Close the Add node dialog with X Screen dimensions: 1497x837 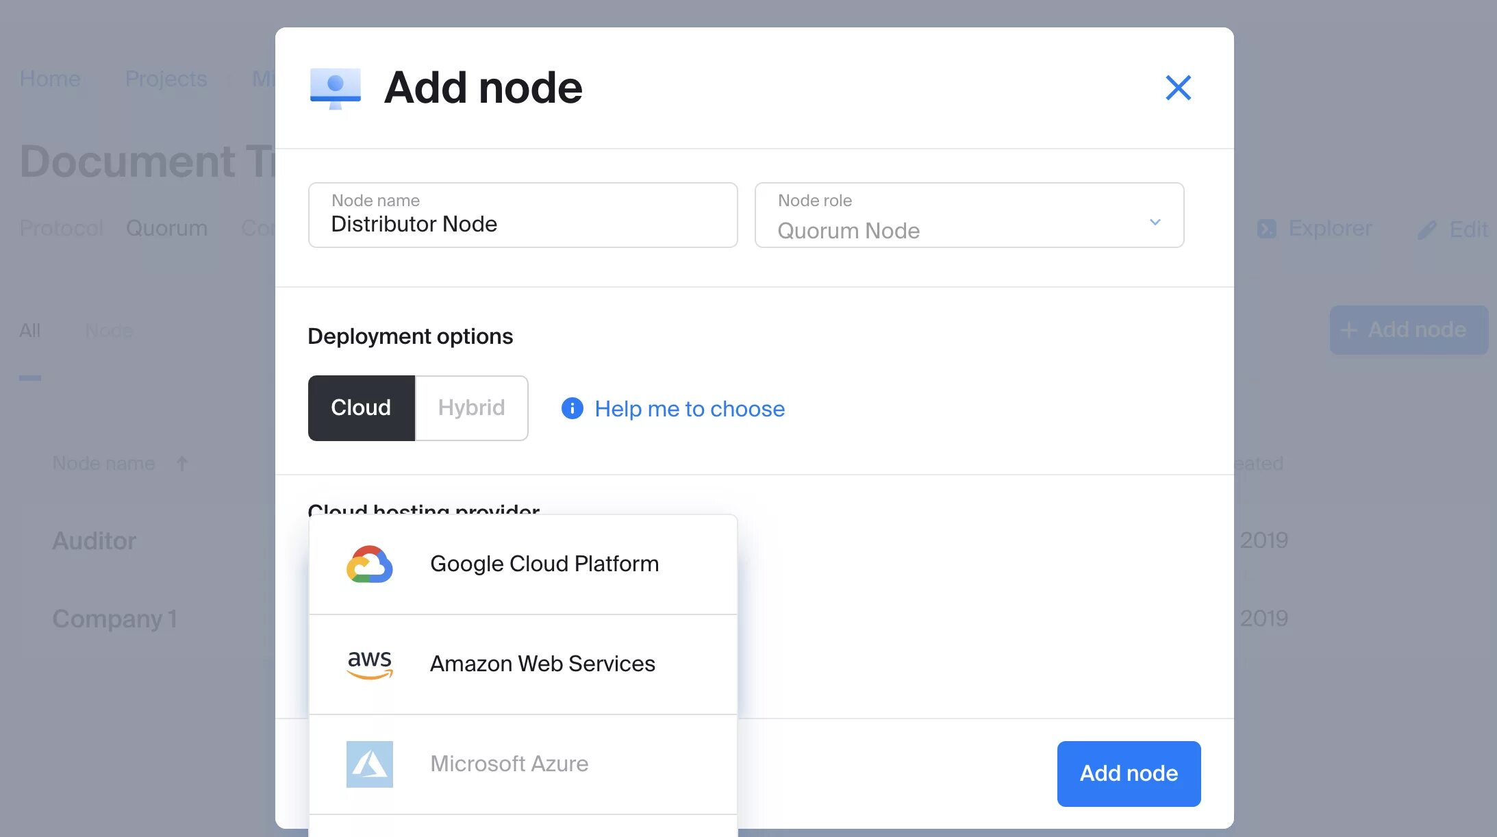(1178, 88)
